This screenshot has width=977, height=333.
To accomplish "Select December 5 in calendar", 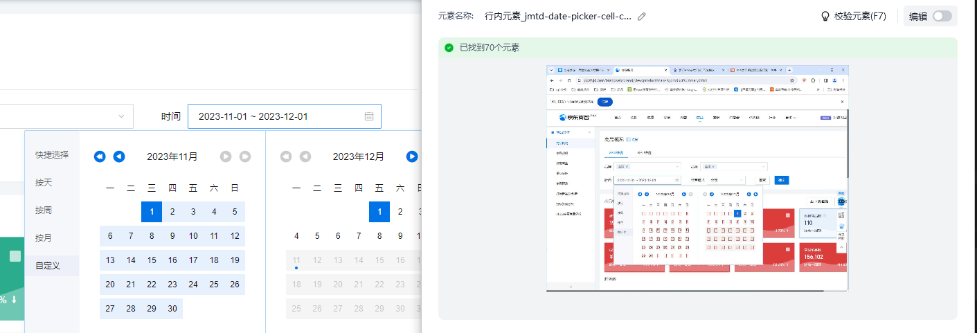I will (x=317, y=236).
